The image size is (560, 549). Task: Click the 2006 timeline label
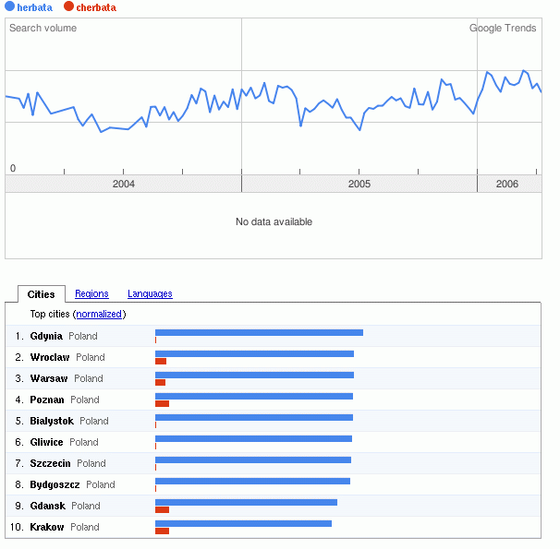tap(507, 185)
